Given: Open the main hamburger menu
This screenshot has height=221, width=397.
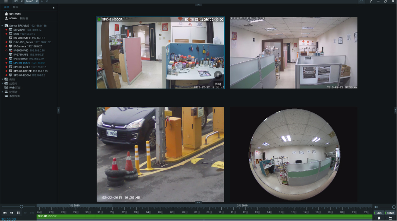Looking at the screenshot, I should coord(6,1).
